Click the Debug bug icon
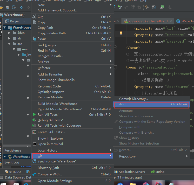This screenshot has height=185, width=194. (x=34, y=120)
